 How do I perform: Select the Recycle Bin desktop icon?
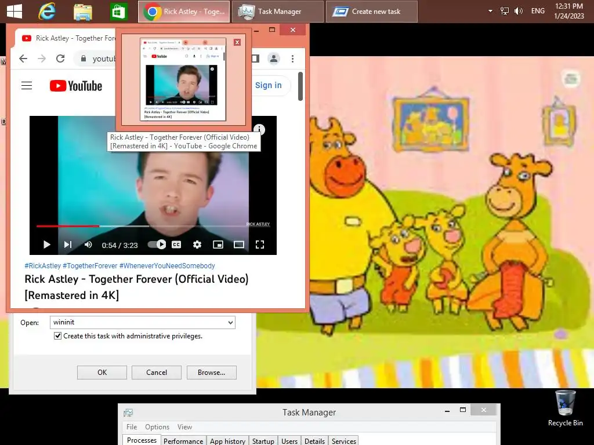pos(565,408)
